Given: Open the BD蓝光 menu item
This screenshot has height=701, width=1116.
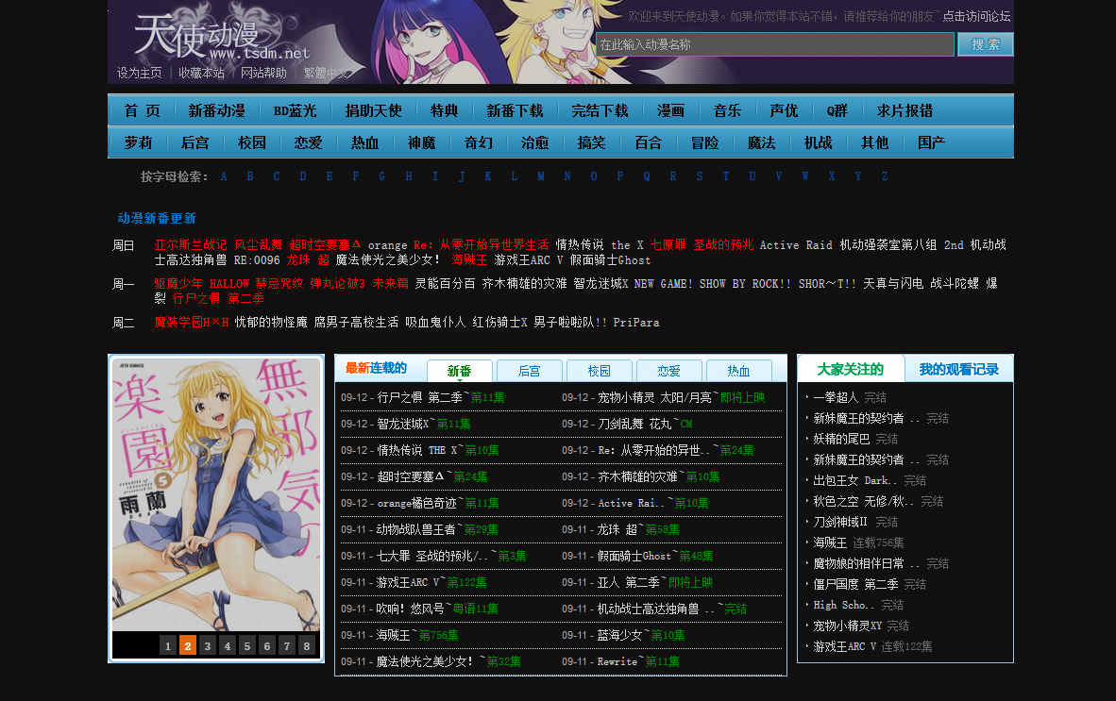Looking at the screenshot, I should pyautogui.click(x=296, y=111).
